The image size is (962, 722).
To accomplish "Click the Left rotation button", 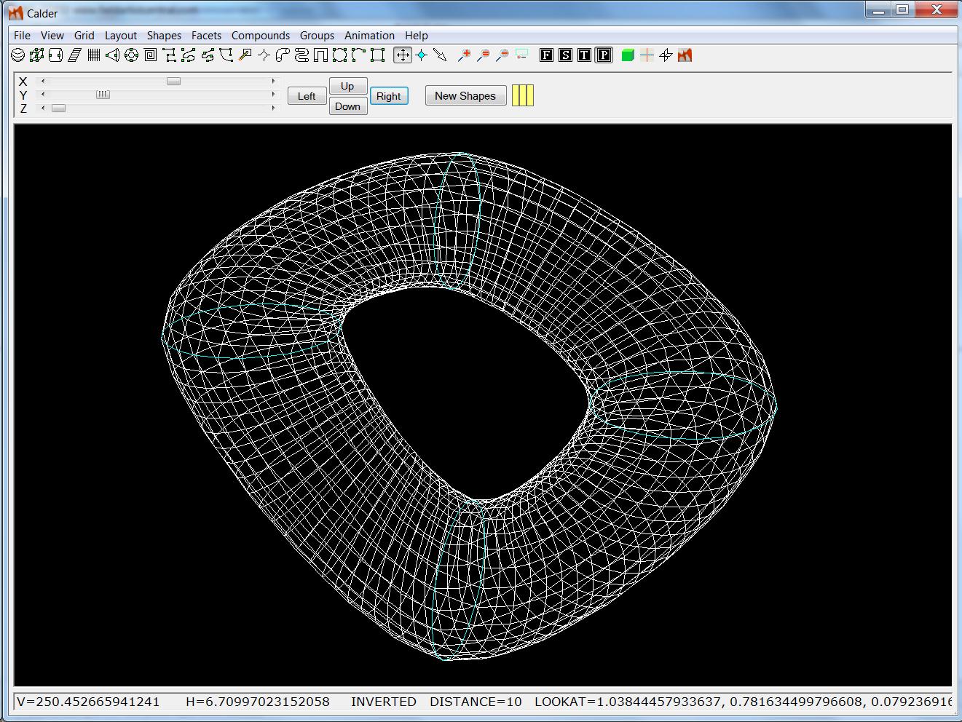I will [x=307, y=96].
